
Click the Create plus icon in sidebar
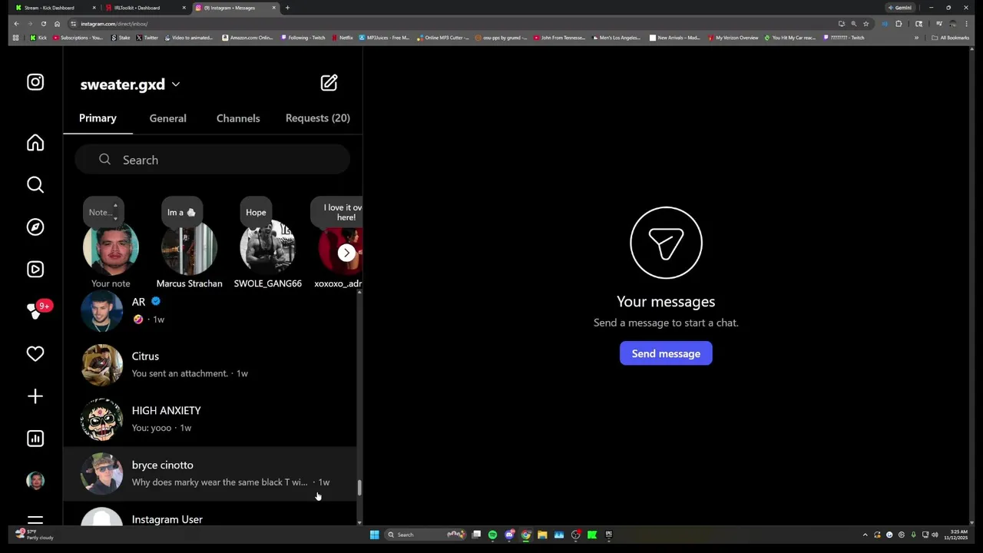[35, 396]
